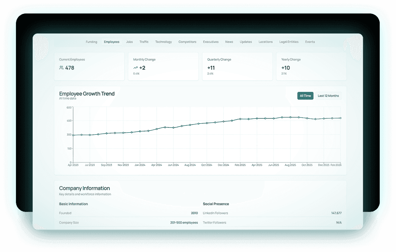
Task: Click the LinkedIn Followers row
Action: click(272, 213)
